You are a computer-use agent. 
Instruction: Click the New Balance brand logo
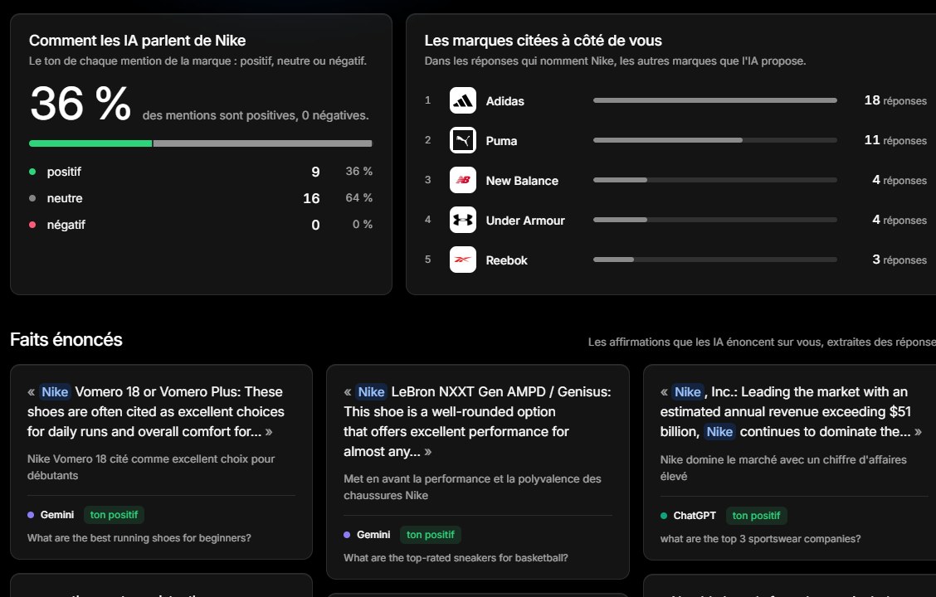coord(463,180)
